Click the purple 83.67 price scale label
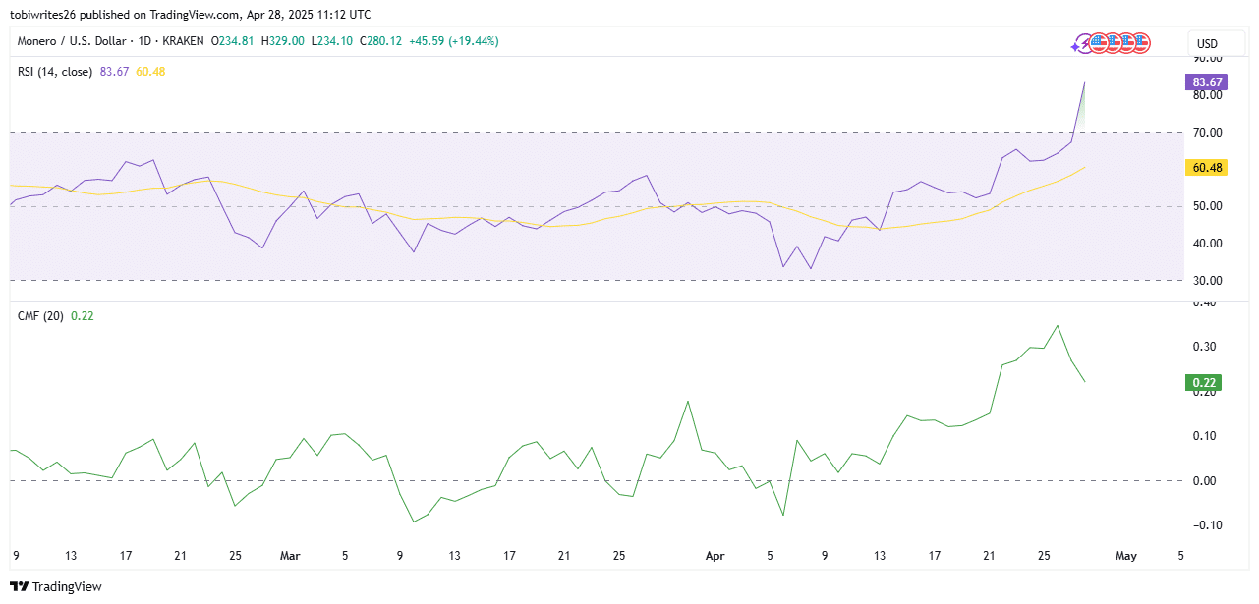This screenshot has width=1259, height=604. click(1206, 82)
